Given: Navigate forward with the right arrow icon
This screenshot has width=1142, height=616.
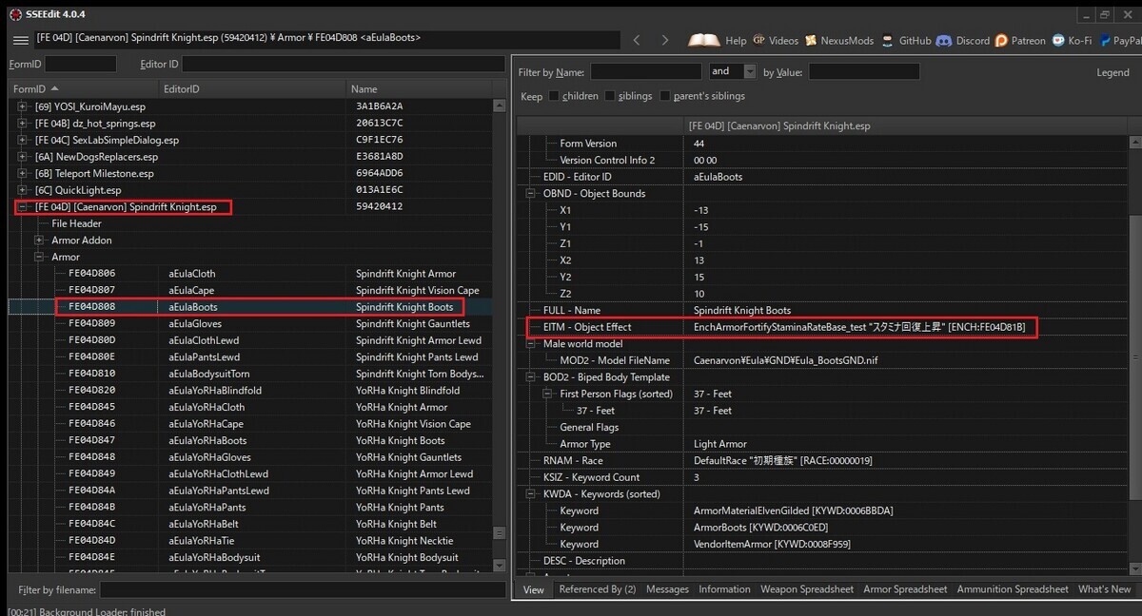Looking at the screenshot, I should 665,40.
